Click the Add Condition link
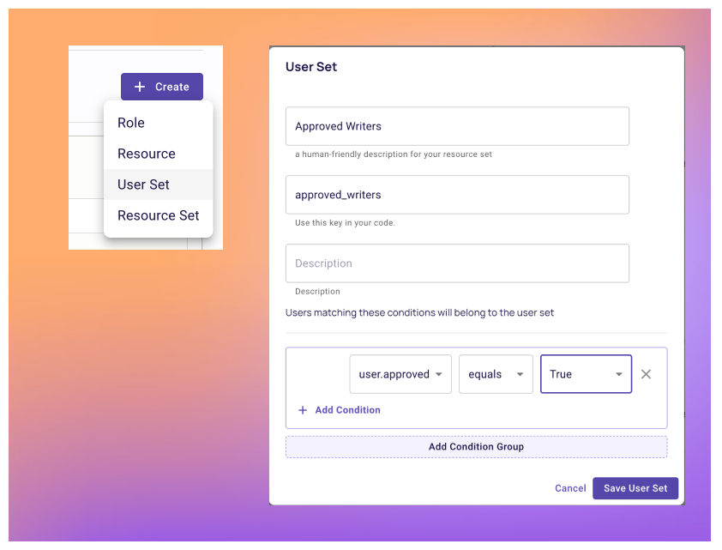The width and height of the screenshot is (722, 550). tap(346, 410)
